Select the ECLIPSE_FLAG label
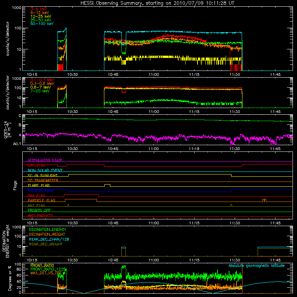The height and width of the screenshot is (297, 297). click(40, 190)
